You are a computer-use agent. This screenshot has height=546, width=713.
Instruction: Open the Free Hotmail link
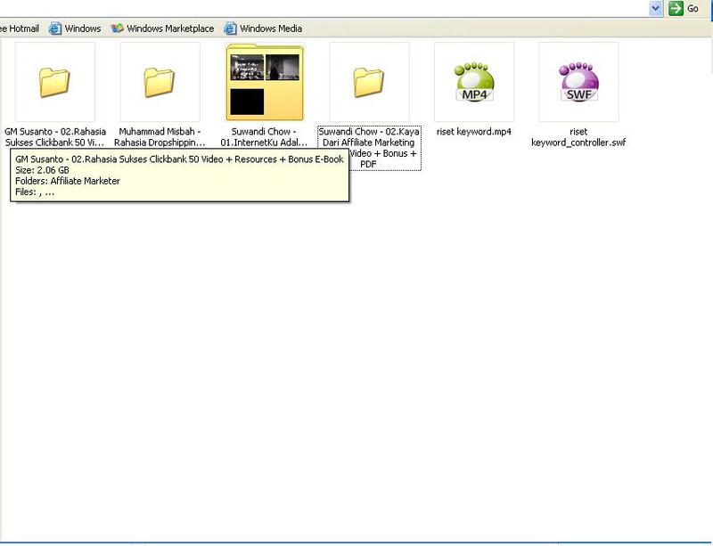20,29
